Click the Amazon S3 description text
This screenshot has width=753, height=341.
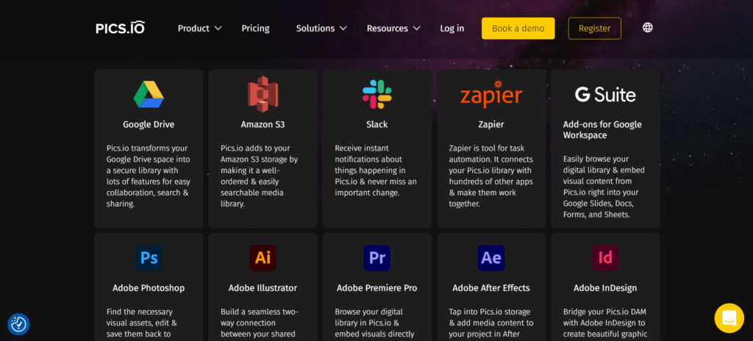pyautogui.click(x=260, y=176)
